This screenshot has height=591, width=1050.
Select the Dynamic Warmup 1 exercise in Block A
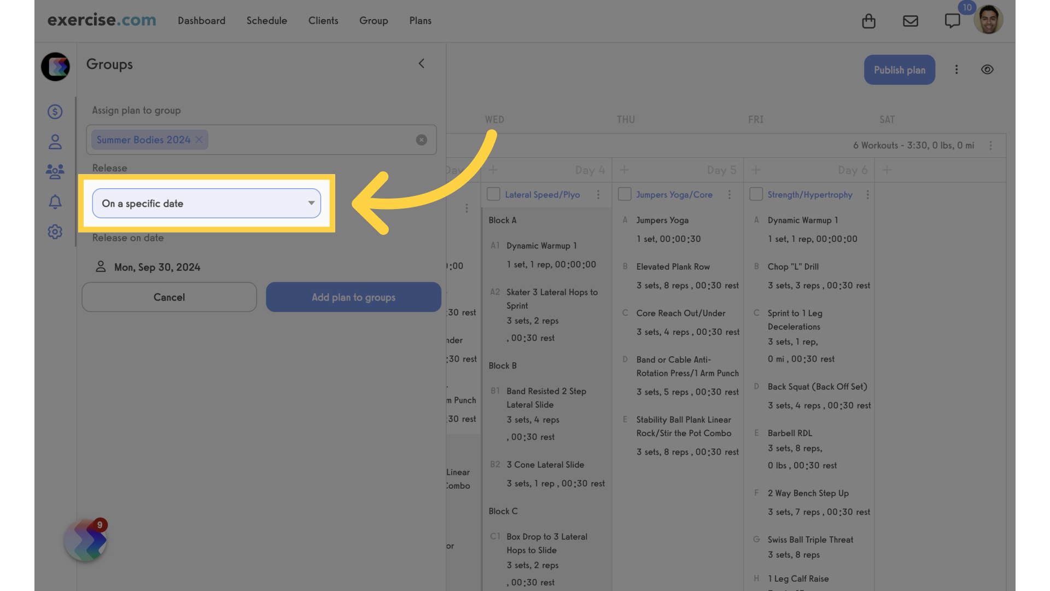coord(541,246)
